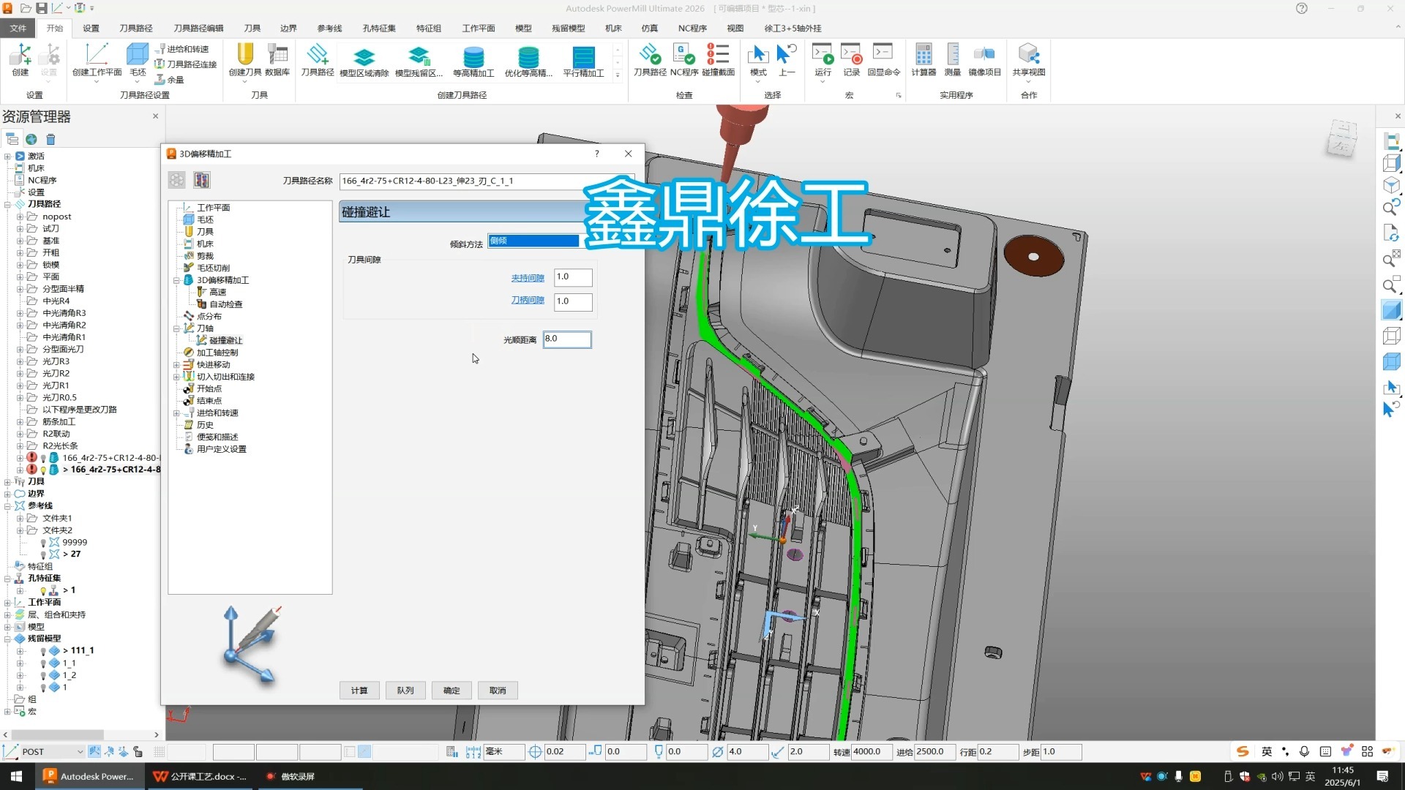Toggle light bulb for first 166_4r2 toolpath

tap(43, 459)
